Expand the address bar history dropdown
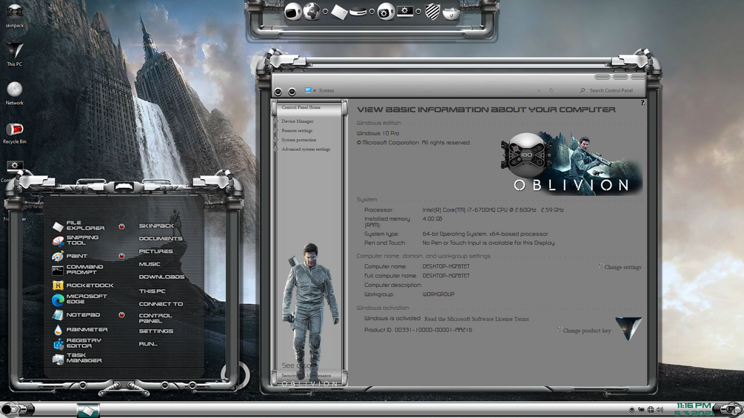The width and height of the screenshot is (744, 418). pos(538,90)
